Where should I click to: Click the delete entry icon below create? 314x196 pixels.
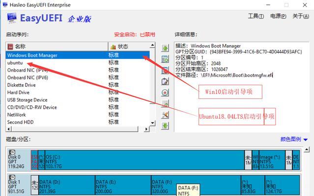click(x=165, y=70)
